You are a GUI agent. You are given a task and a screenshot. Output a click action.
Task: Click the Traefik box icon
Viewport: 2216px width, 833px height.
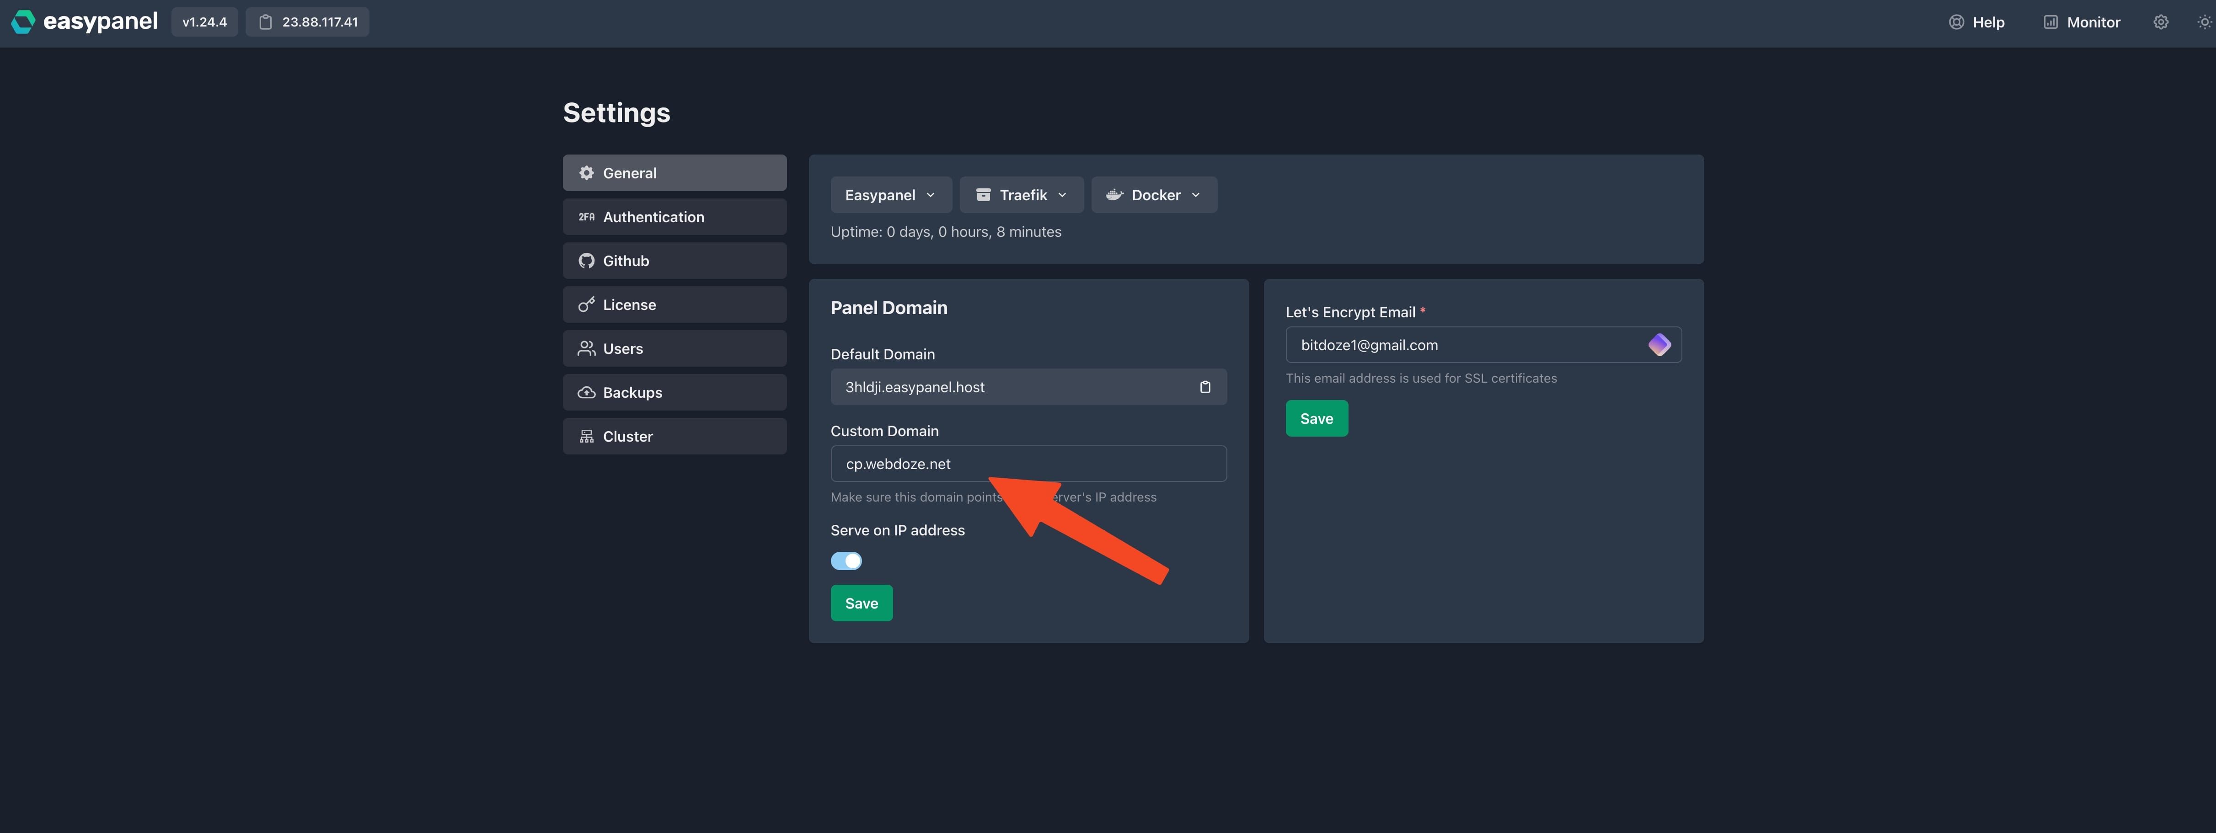click(x=983, y=195)
